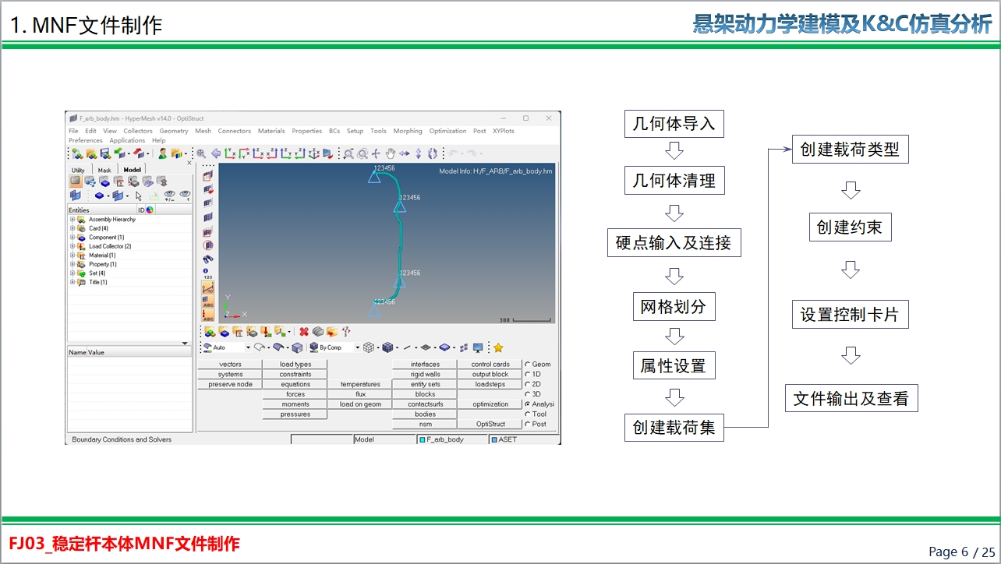Screen dimensions: 1001x564
Task: Select the Geom page radio button
Action: click(528, 364)
